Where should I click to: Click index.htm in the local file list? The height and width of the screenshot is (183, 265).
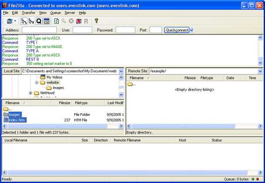17,120
